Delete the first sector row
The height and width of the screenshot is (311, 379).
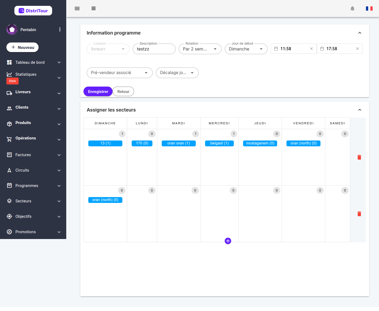(359, 157)
